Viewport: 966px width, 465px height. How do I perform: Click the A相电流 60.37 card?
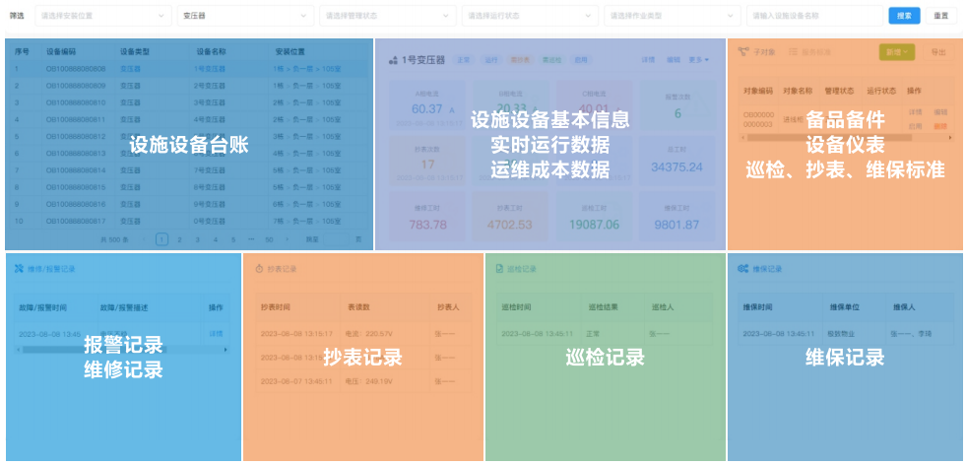[x=427, y=104]
